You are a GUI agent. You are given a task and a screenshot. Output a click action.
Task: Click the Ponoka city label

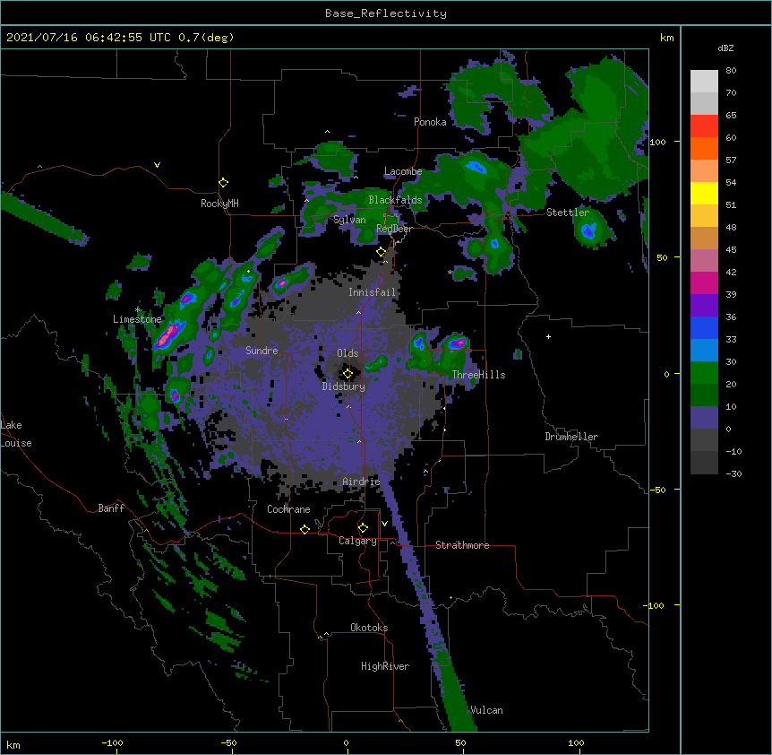click(430, 122)
